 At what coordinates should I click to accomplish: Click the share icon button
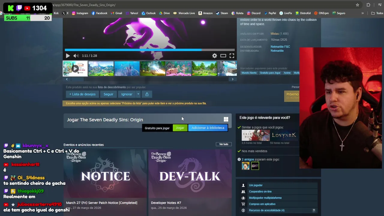147,94
